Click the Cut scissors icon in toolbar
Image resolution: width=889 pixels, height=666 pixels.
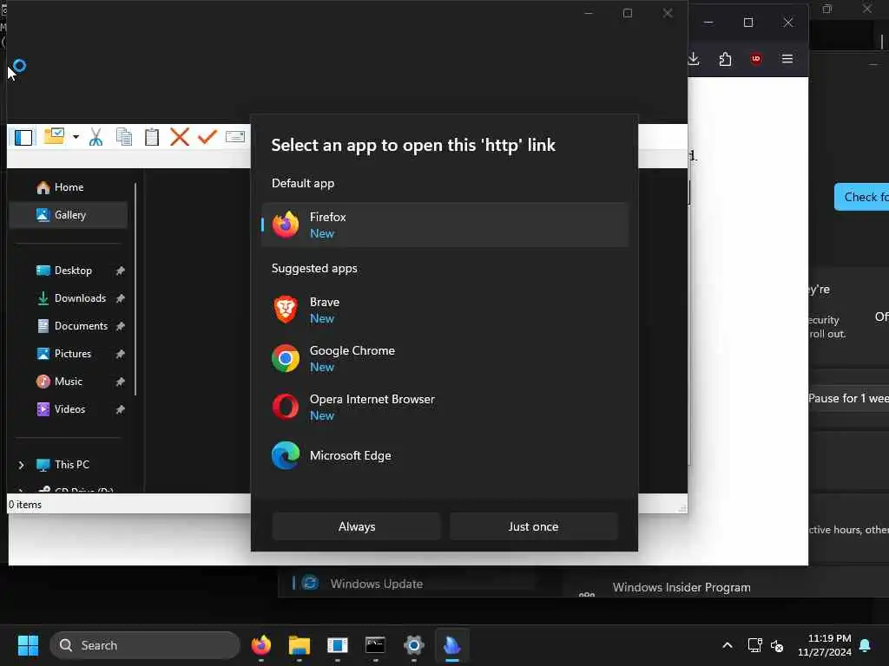tap(95, 137)
